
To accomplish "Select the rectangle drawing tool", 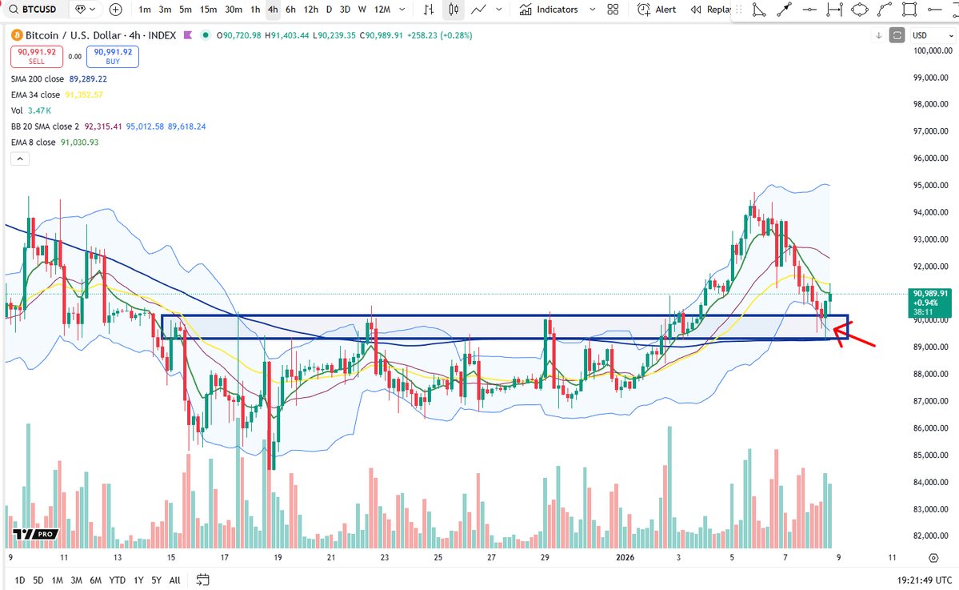I will point(909,9).
